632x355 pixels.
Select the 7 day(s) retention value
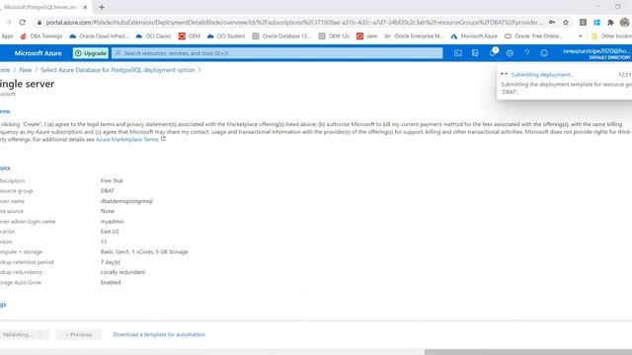tap(110, 262)
